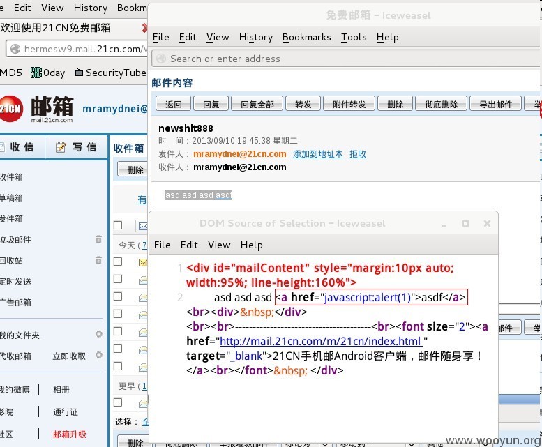The image size is (542, 447).
Task: Maximize the DOM Source window
Action: pos(465,223)
